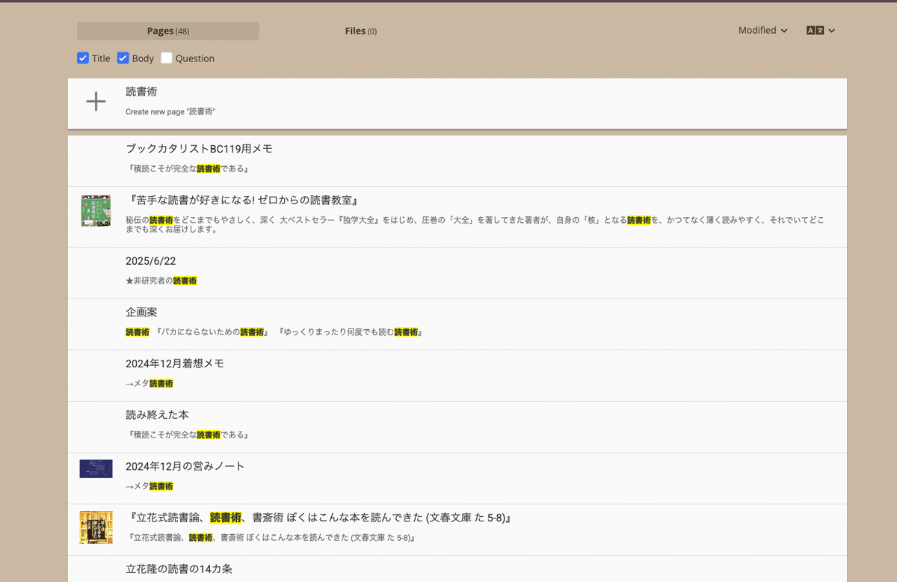Image resolution: width=897 pixels, height=582 pixels.
Task: Click the book cover thumbnail of 苦手な読書が好きになる
Action: (96, 211)
